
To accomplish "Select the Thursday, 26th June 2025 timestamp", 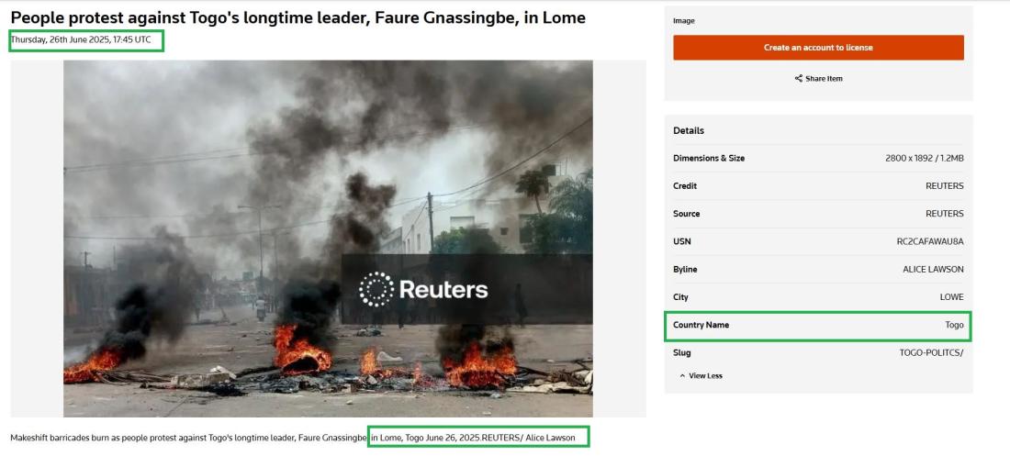I will pos(81,40).
